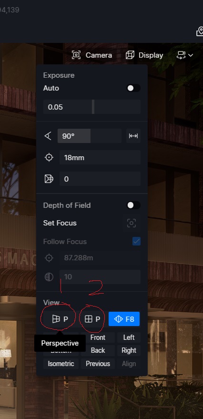
Task: Return to the Previous view
Action: [98, 364]
